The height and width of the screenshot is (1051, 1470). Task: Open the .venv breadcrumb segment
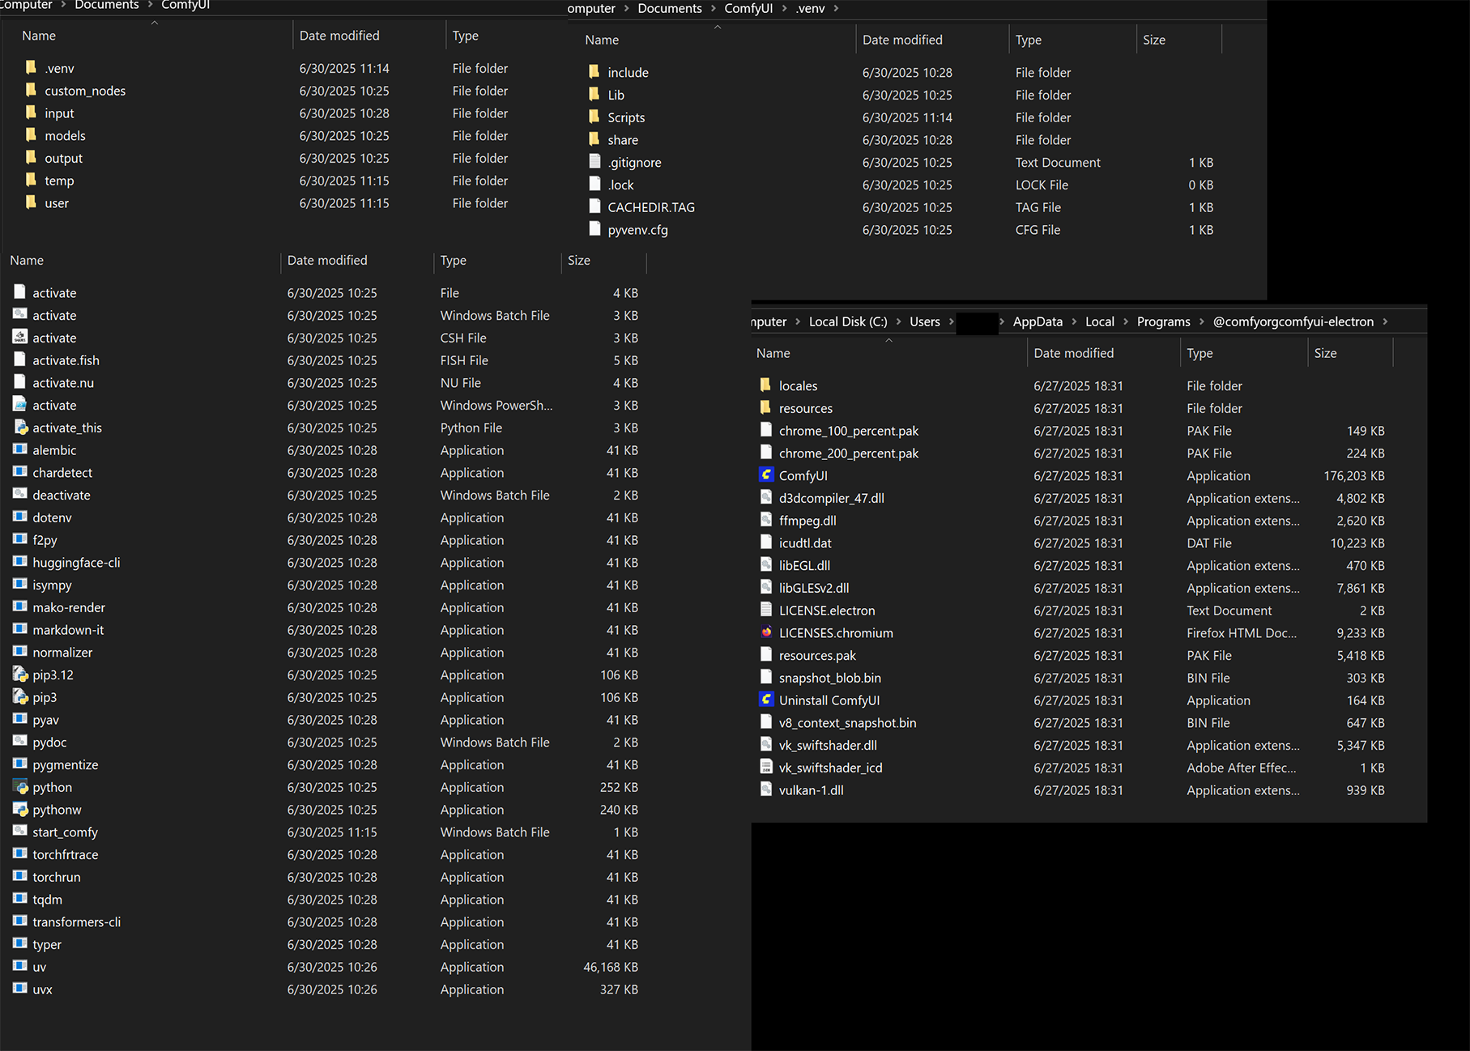point(810,8)
